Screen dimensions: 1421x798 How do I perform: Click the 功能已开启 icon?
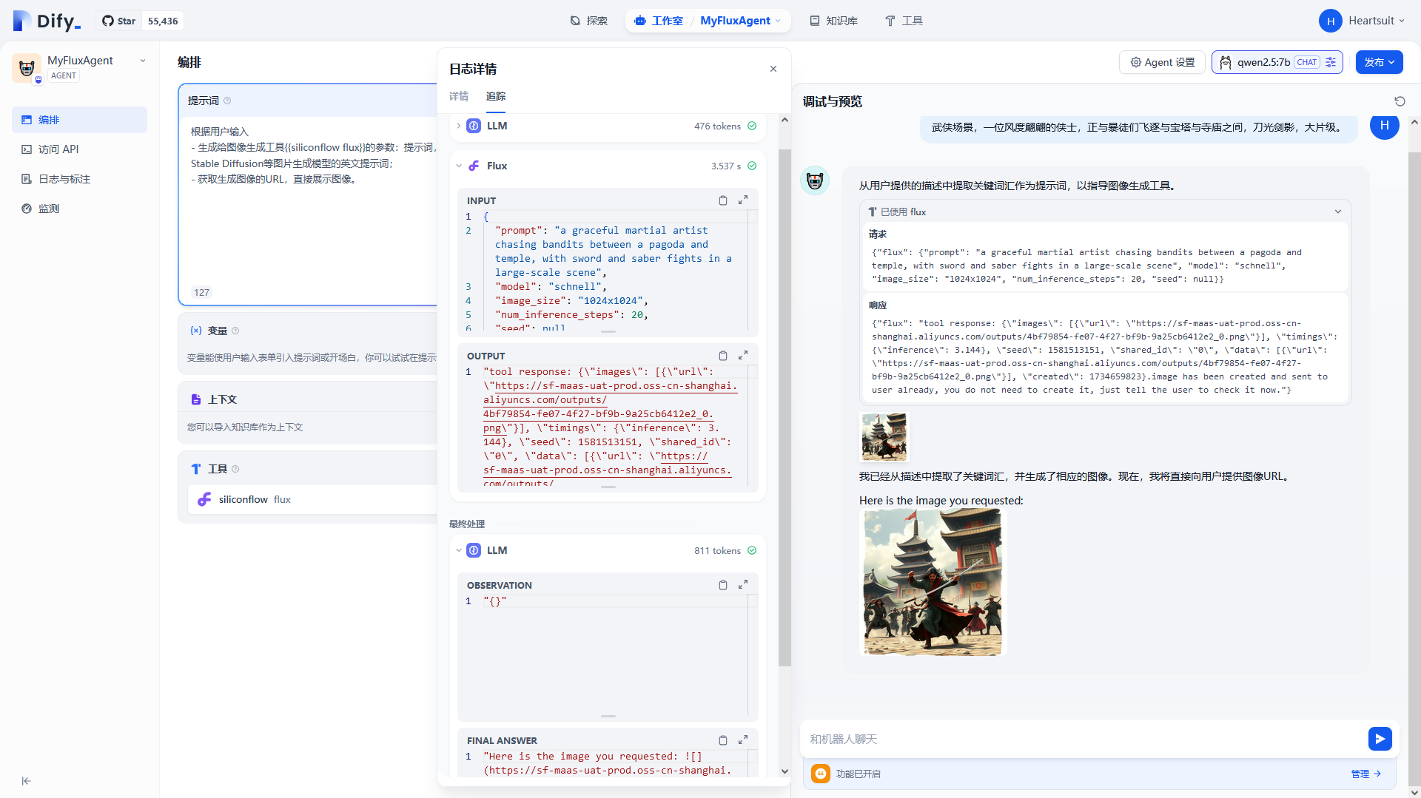821,774
